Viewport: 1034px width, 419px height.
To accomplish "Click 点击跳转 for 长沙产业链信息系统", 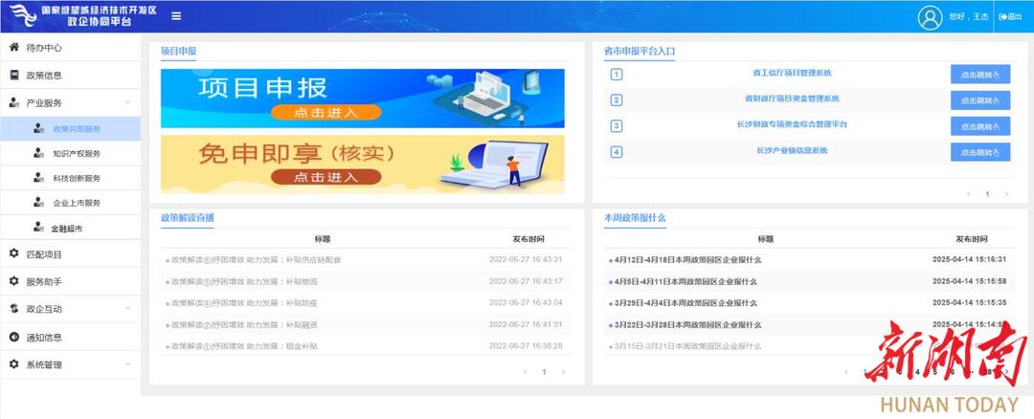I will pos(979,152).
